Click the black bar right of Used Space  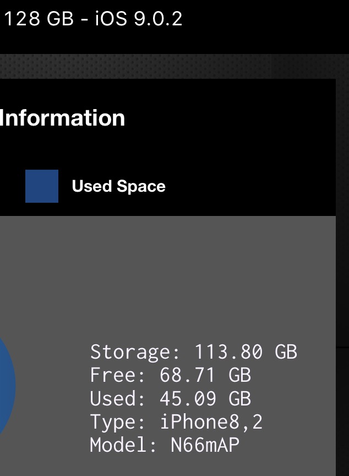(250, 186)
